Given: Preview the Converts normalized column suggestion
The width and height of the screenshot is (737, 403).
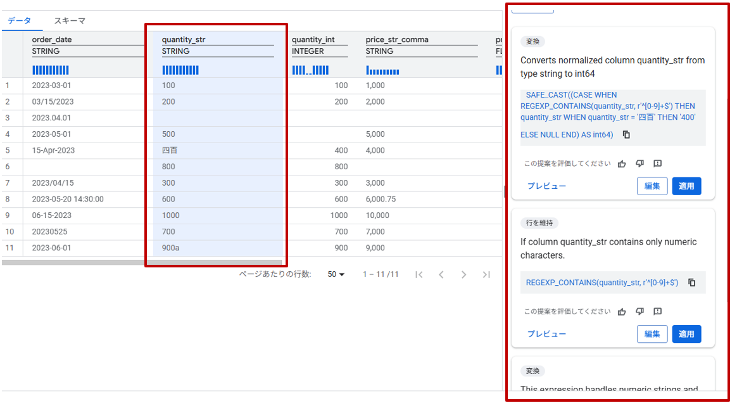Looking at the screenshot, I should click(x=546, y=186).
